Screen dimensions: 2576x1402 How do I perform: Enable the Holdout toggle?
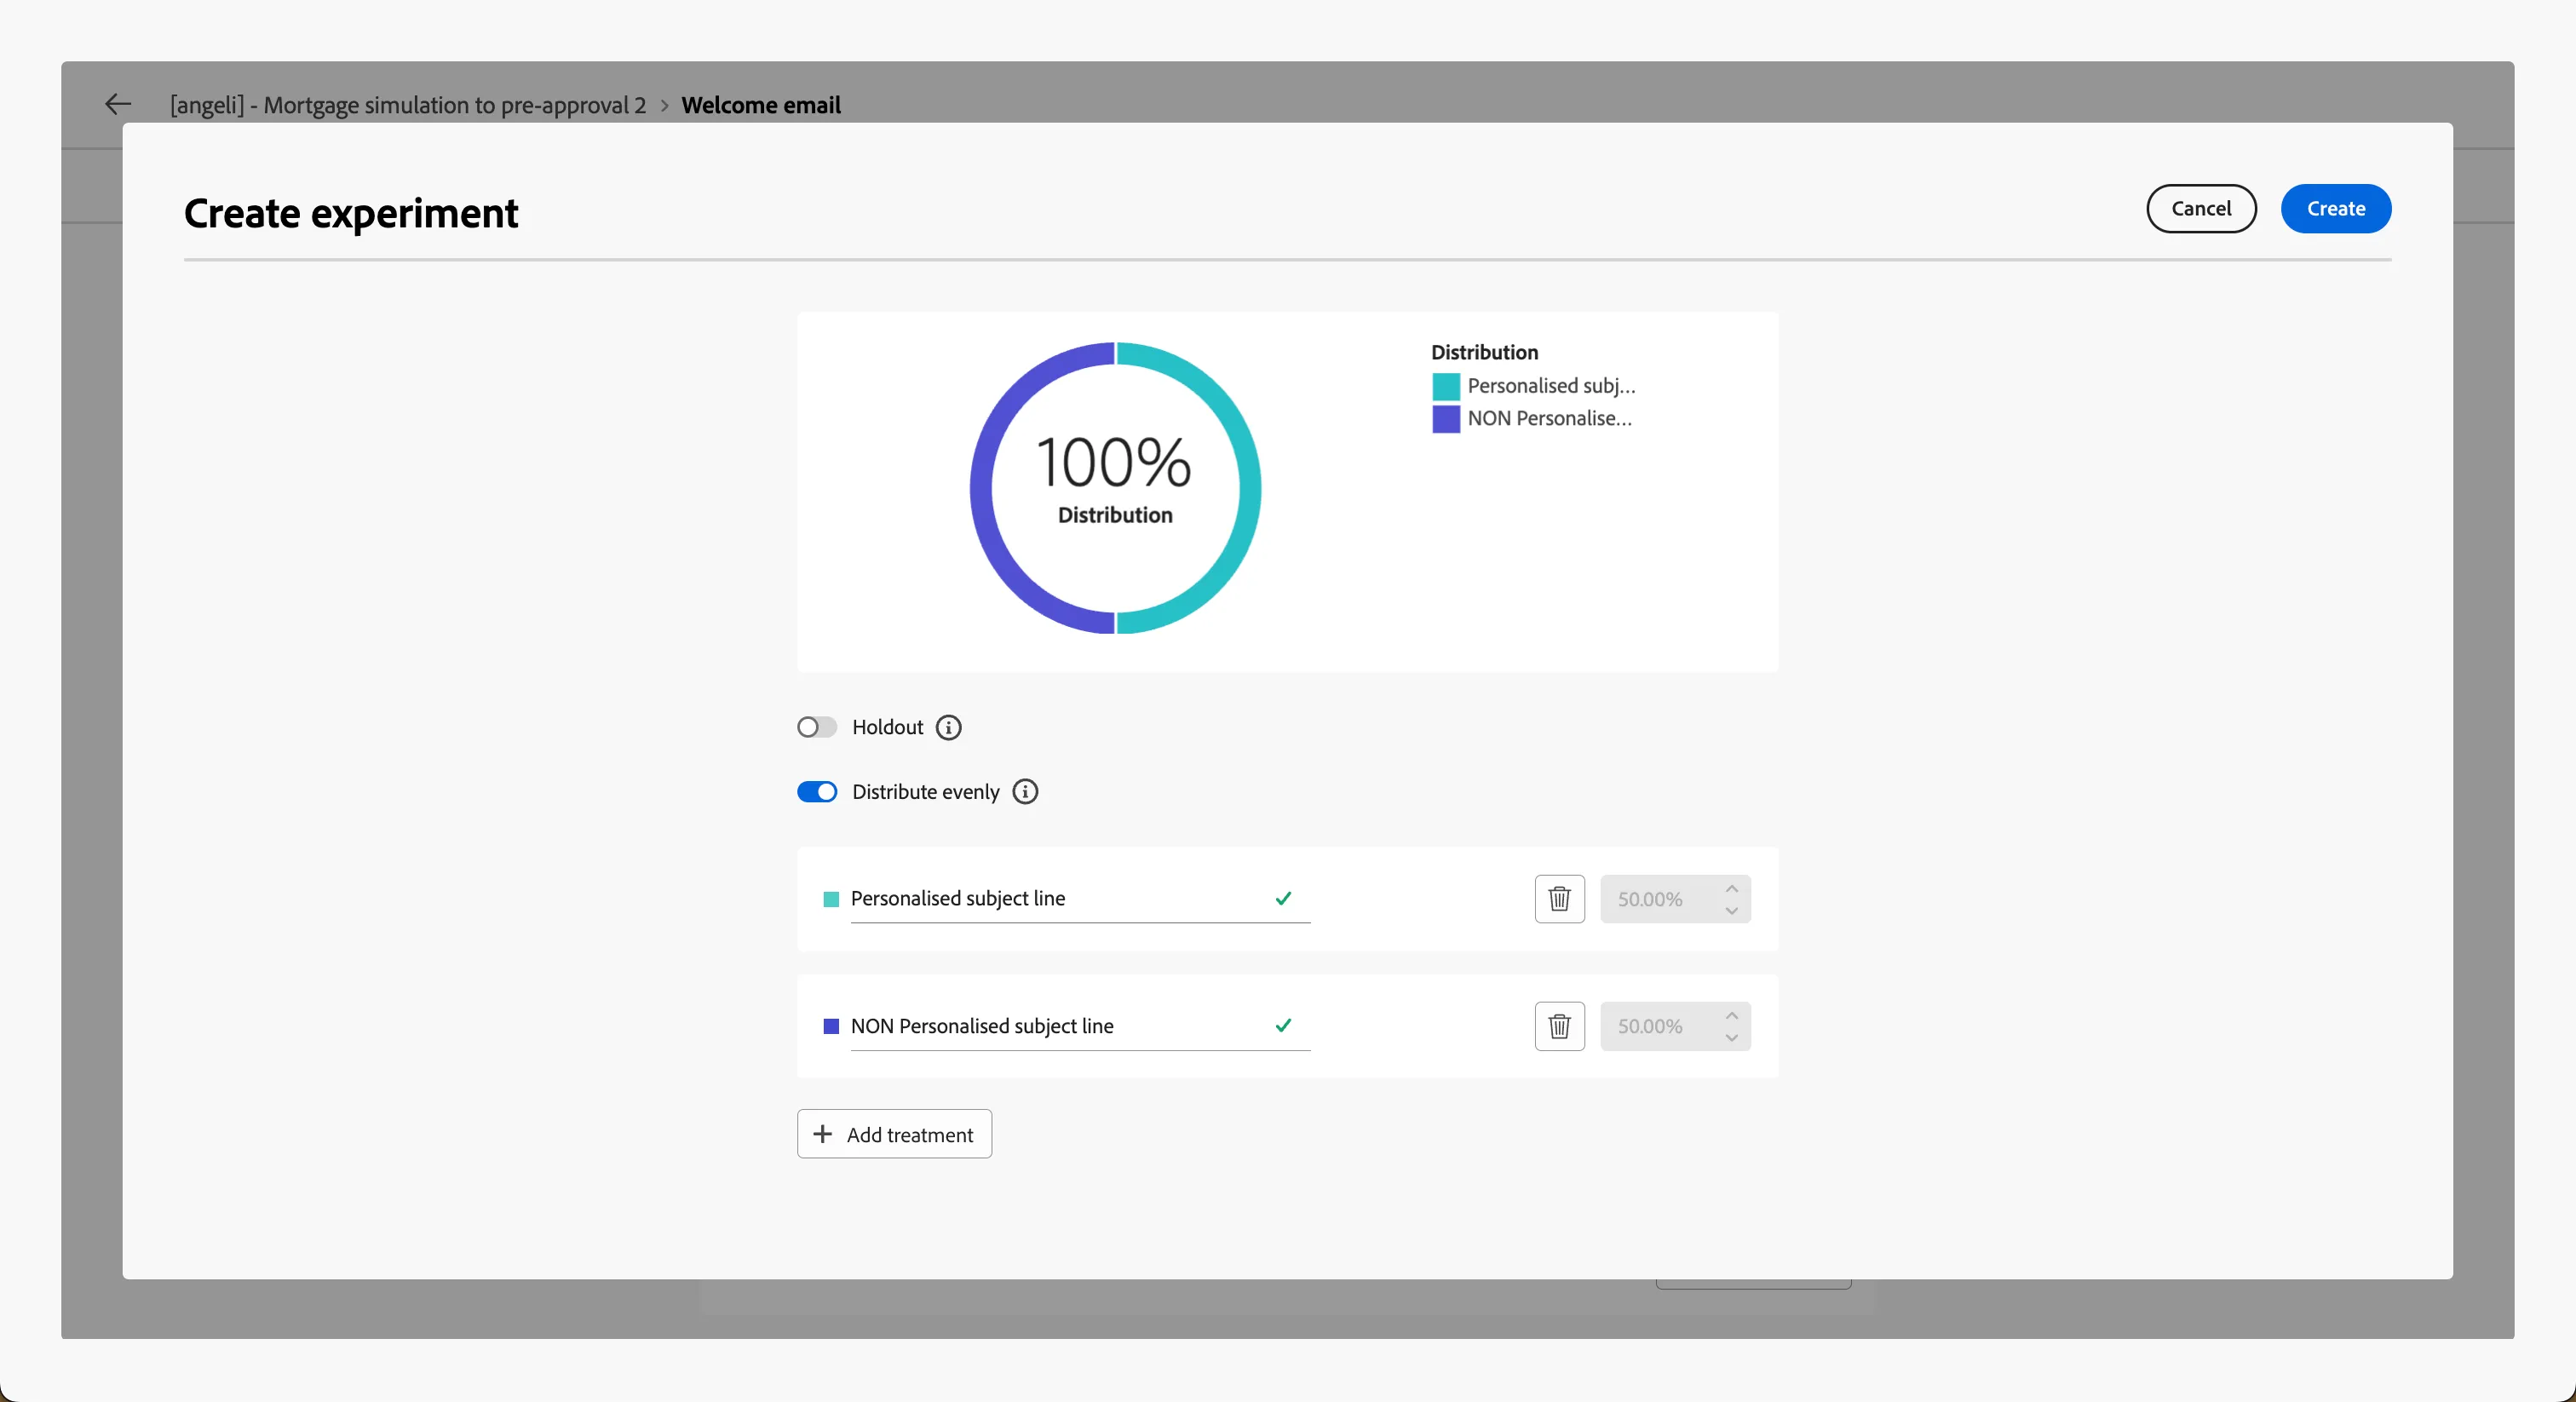click(x=817, y=727)
